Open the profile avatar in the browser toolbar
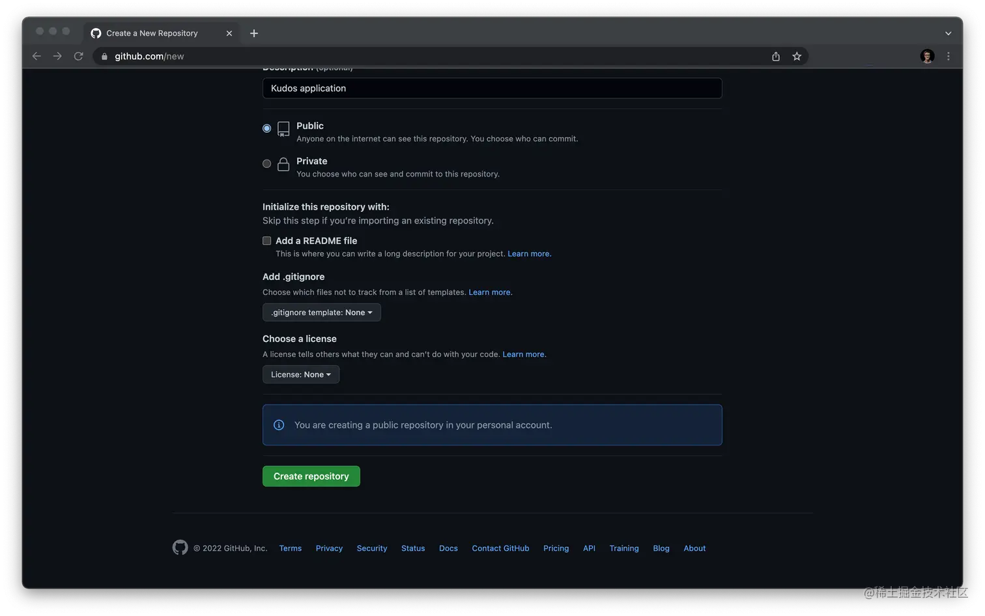The width and height of the screenshot is (985, 616). (926, 56)
